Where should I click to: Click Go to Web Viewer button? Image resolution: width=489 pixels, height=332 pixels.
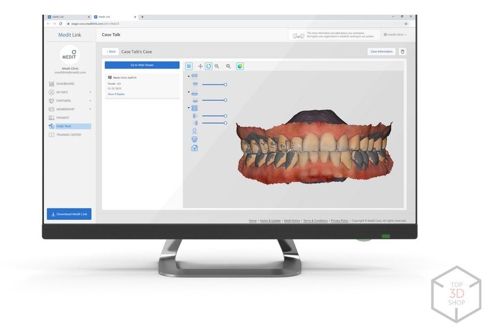pos(142,65)
